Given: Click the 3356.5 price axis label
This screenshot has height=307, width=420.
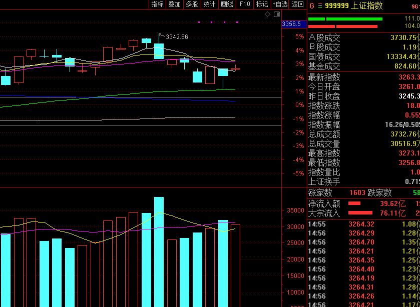Looking at the screenshot, I should (291, 24).
